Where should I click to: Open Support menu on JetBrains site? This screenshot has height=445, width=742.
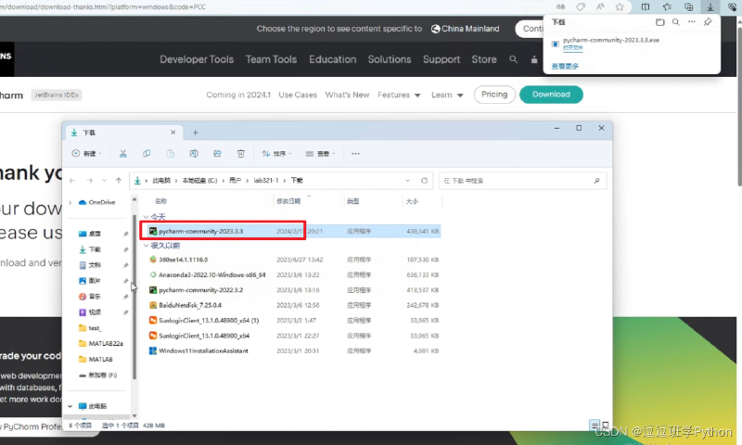tap(441, 59)
